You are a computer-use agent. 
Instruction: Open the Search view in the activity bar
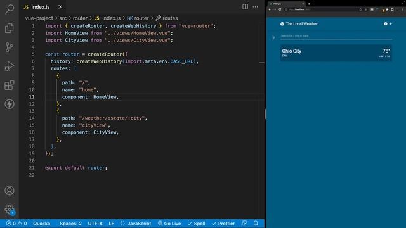coord(10,9)
